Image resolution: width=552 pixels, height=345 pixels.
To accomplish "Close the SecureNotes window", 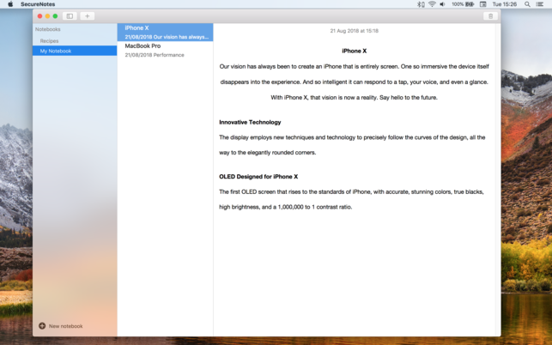I will tap(39, 15).
